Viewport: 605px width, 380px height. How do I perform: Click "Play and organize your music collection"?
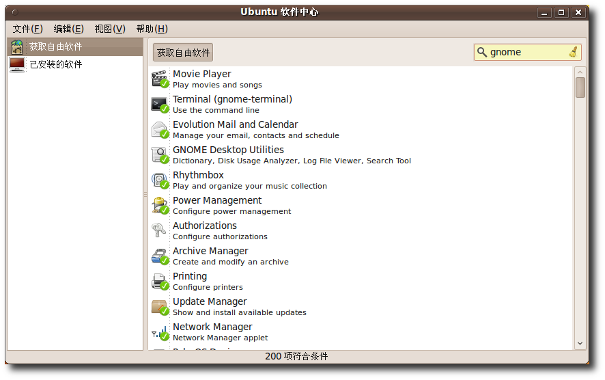click(250, 186)
